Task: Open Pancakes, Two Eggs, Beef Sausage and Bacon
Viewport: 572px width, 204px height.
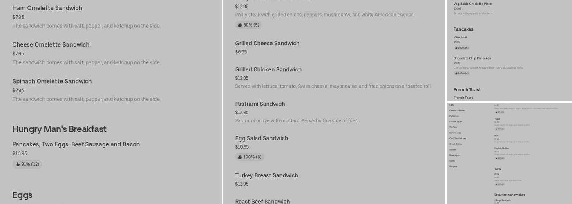Action: (x=76, y=144)
